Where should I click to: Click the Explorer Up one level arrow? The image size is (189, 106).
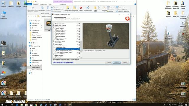(x=36, y=16)
